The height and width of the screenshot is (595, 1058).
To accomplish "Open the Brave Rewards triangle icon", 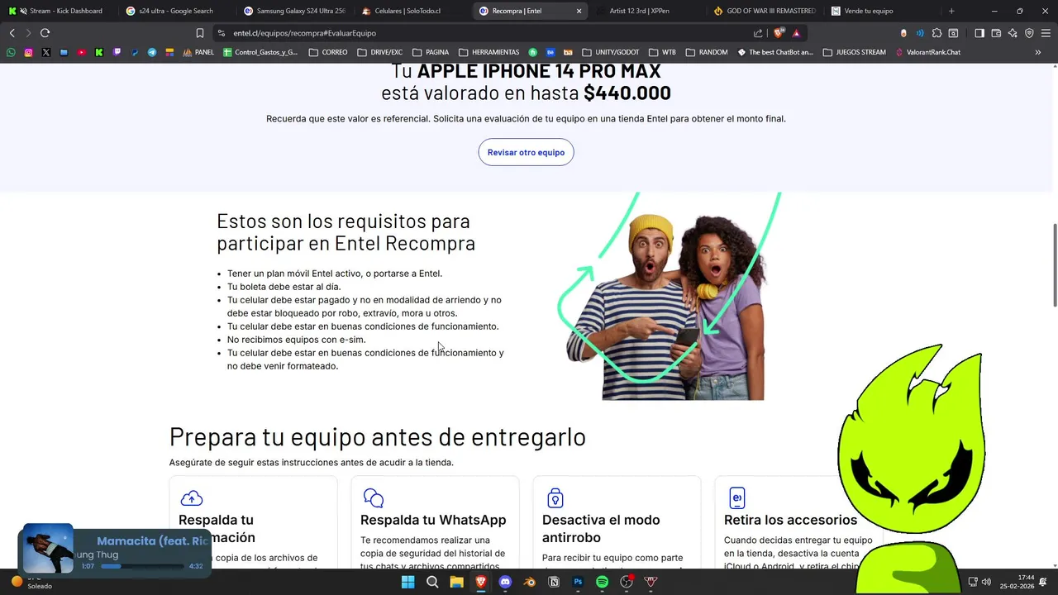I will click(x=796, y=33).
